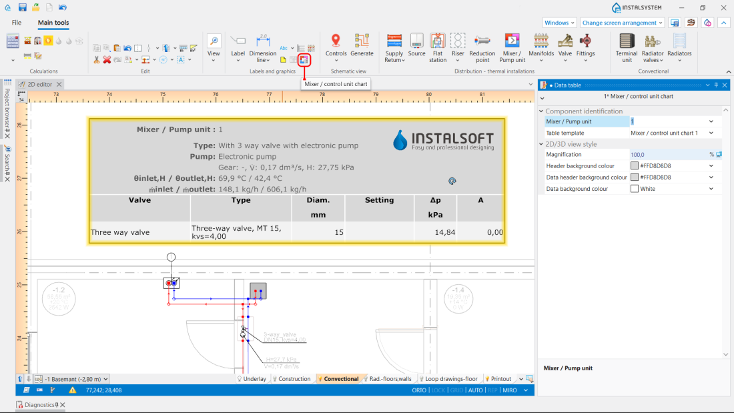Select the Reduction point tool
The image size is (734, 413).
(x=482, y=48)
